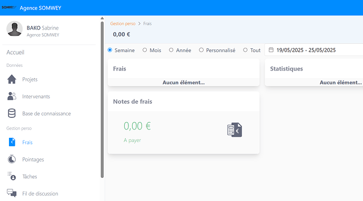Viewport: 363px width, 201px height.
Task: Click Aucun élément in the Statistiques card
Action: click(341, 83)
